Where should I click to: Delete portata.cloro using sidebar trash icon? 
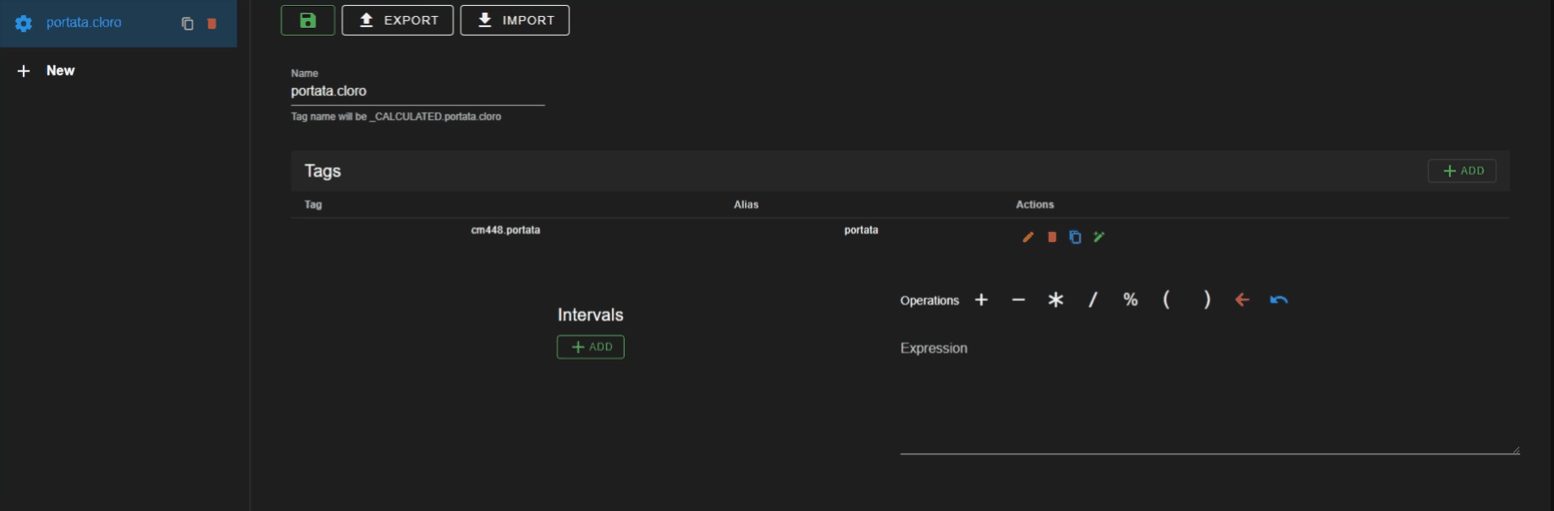212,24
